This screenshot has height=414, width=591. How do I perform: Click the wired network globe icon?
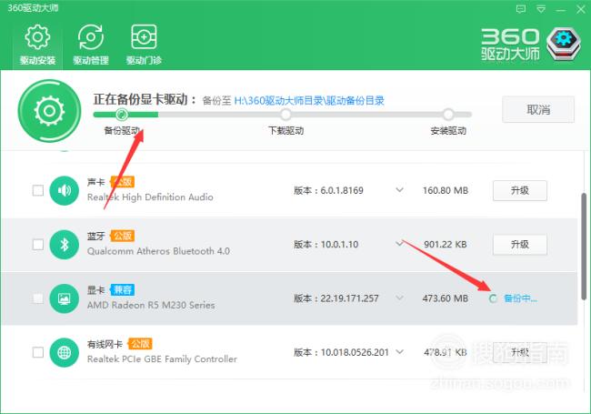click(x=64, y=352)
